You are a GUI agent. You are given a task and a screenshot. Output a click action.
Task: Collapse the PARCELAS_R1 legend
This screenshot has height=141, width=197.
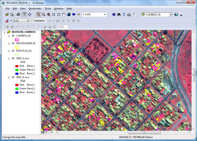pos(9,51)
